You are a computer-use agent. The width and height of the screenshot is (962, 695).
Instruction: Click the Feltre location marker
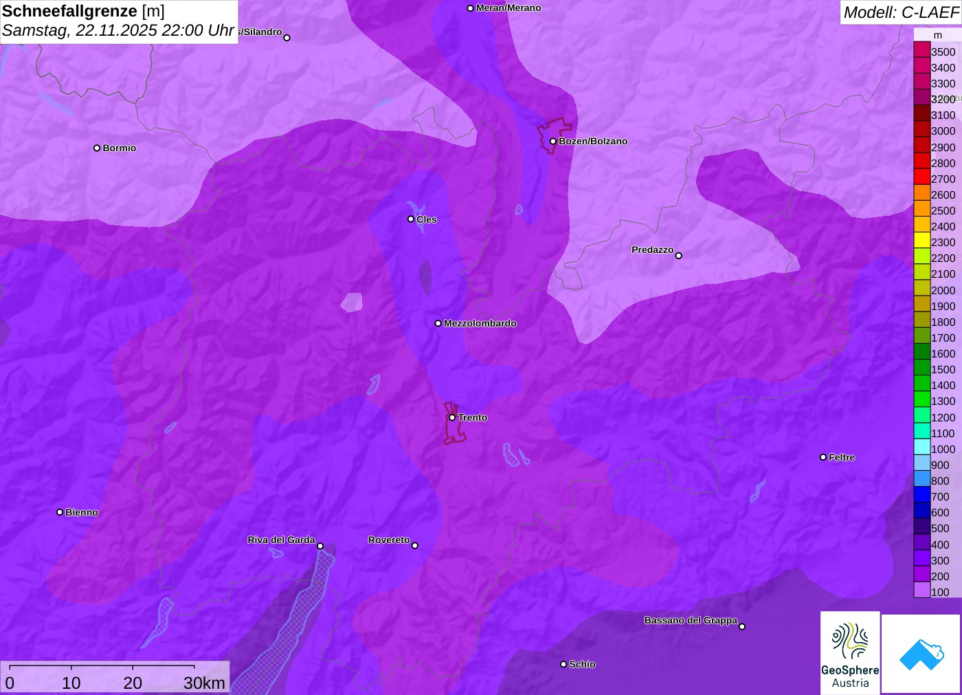(x=823, y=457)
